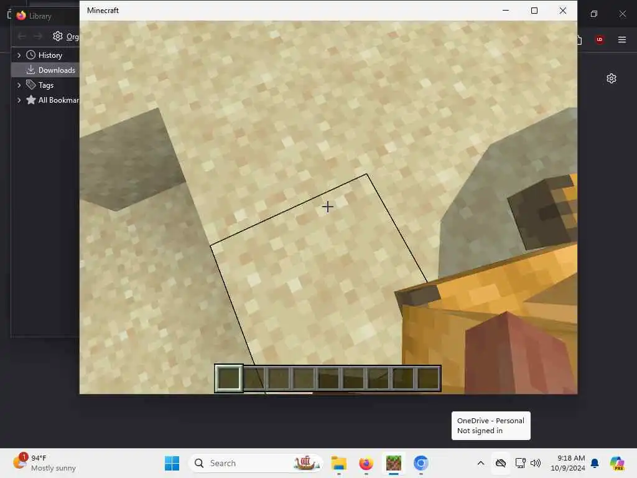Maximize the Minecraft window

click(x=534, y=11)
